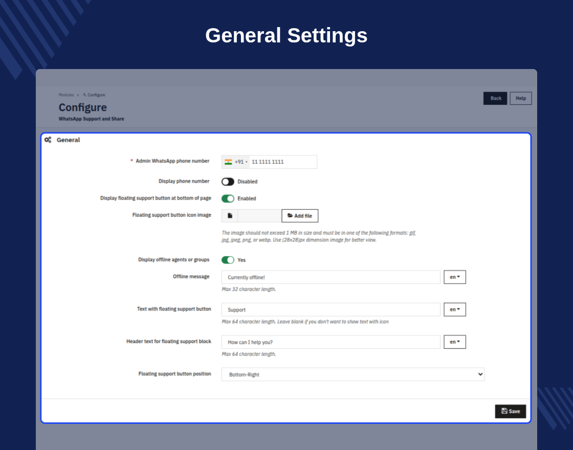Click the file icon in upload field

coord(230,216)
